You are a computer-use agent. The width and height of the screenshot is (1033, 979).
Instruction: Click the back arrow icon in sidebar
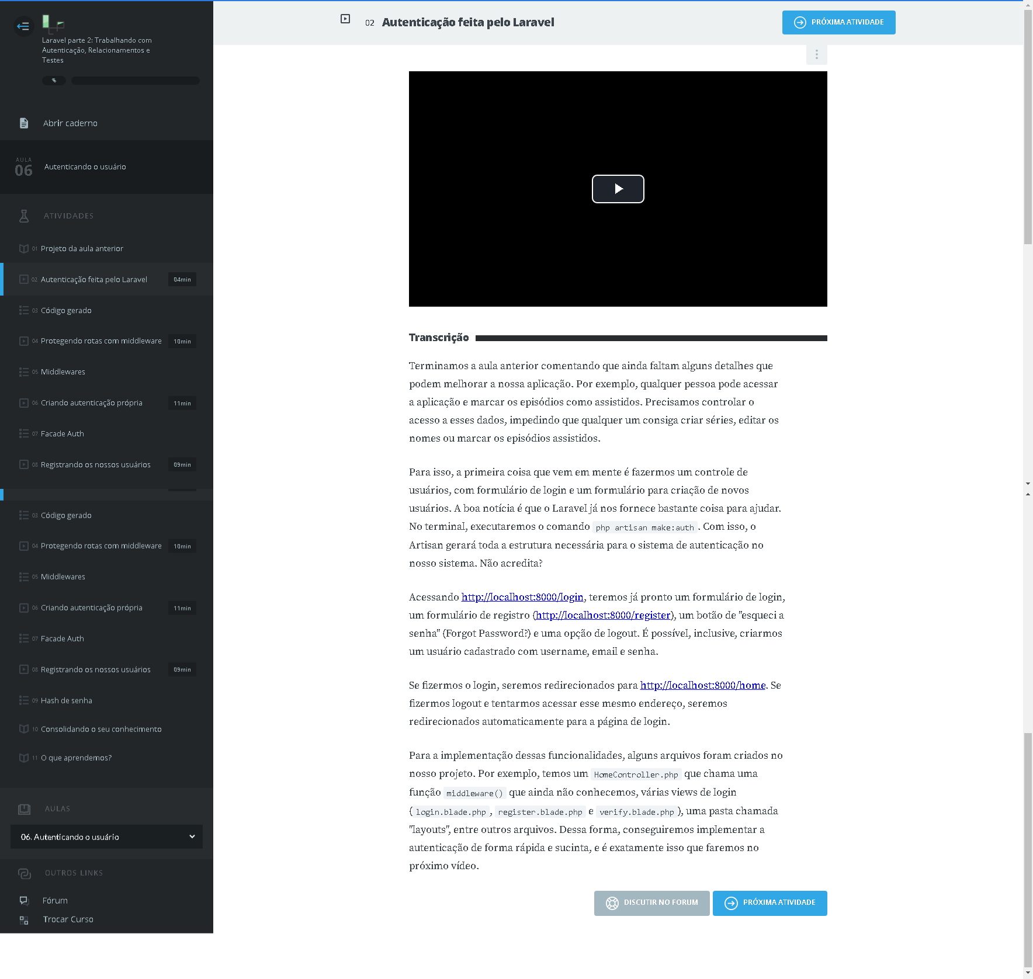pos(23,26)
